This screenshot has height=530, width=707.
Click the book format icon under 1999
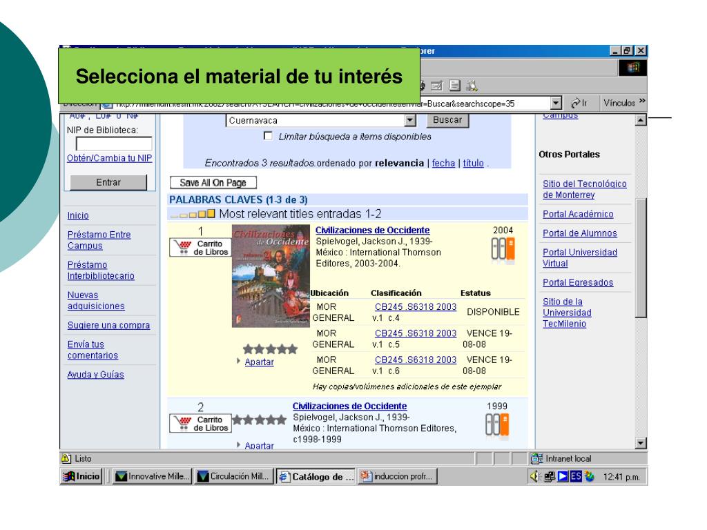pyautogui.click(x=497, y=424)
